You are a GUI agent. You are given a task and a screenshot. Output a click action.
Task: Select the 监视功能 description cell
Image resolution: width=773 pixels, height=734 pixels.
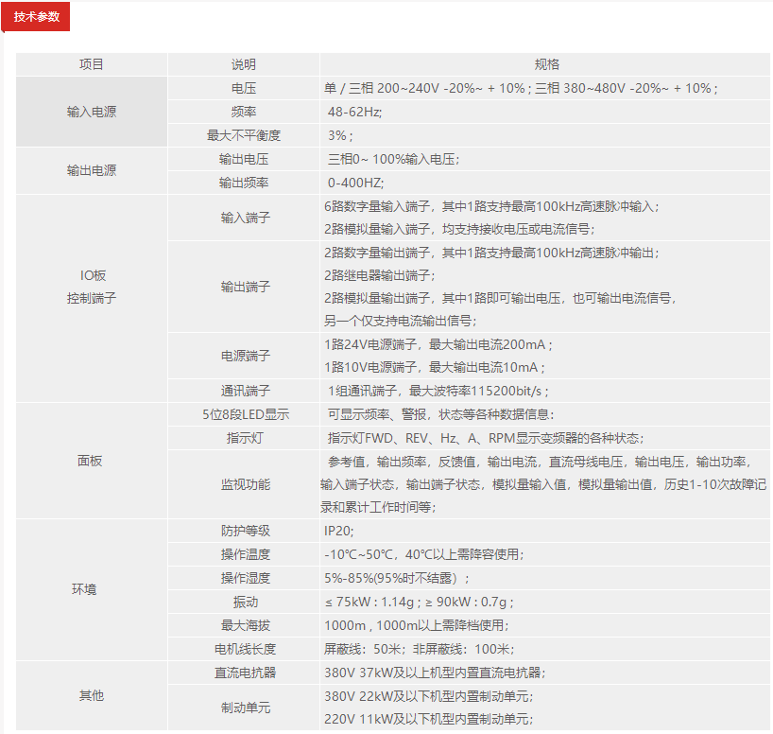click(x=244, y=484)
